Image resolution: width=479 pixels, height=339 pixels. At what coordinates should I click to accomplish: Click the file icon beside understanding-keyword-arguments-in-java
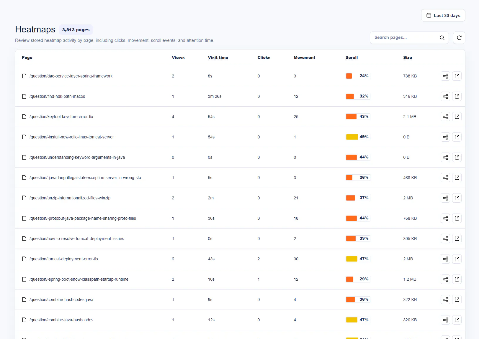[x=24, y=157]
